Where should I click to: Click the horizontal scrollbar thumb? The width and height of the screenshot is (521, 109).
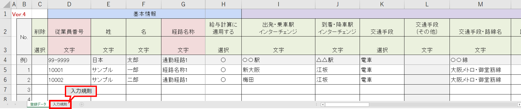click(x=347, y=105)
